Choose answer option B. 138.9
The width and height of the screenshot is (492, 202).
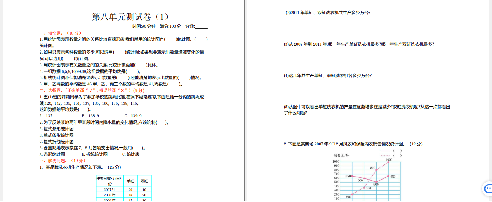pyautogui.click(x=90, y=116)
